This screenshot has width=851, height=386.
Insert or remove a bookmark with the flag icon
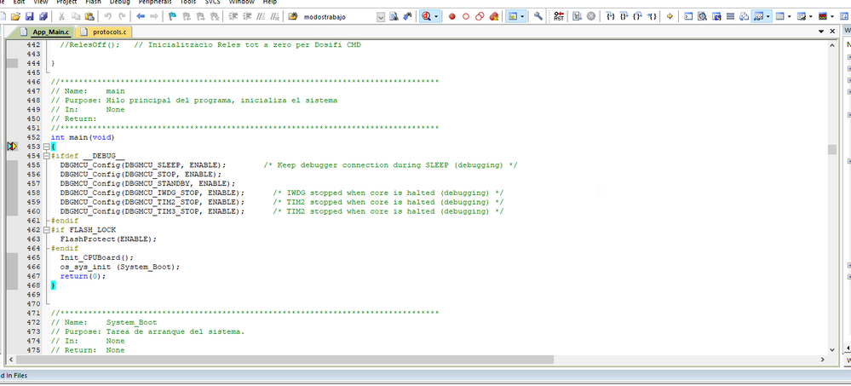(x=172, y=16)
